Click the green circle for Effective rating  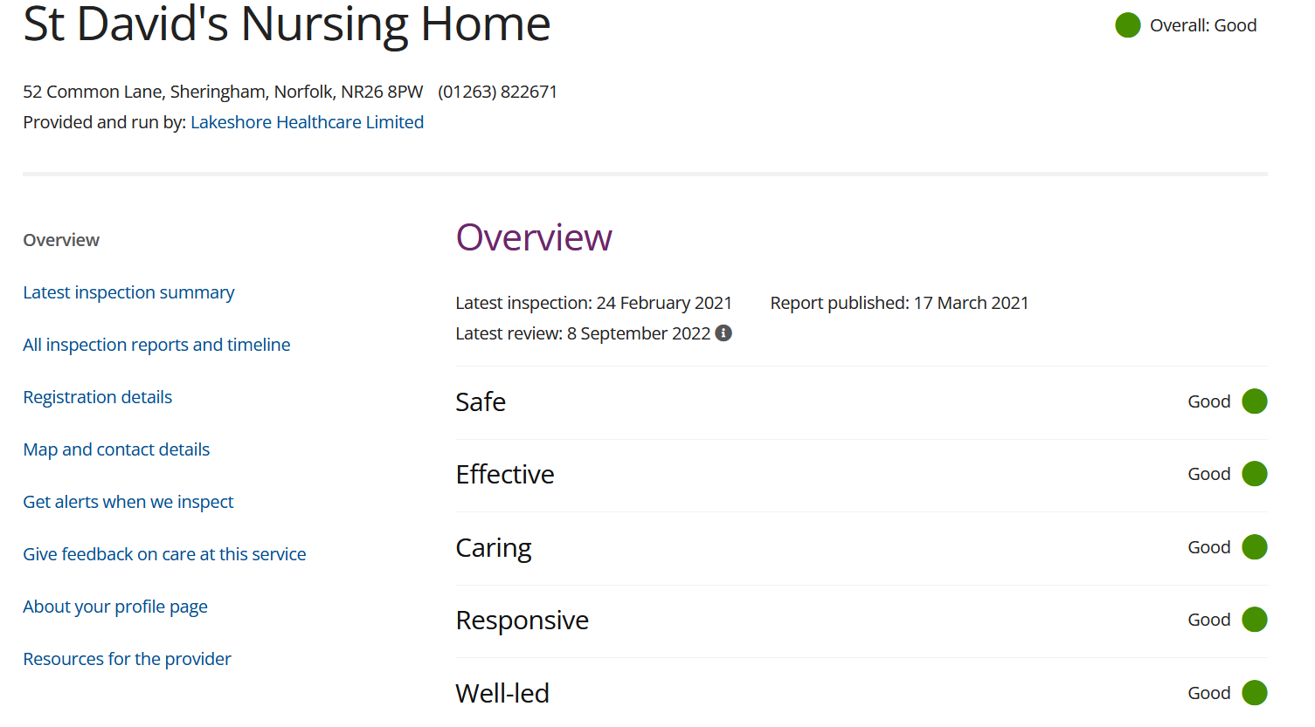(x=1255, y=474)
